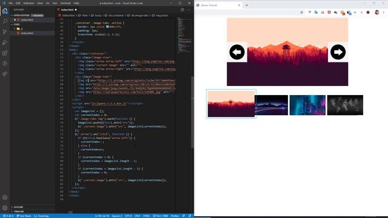Select the index.html editor tab
Viewport: 388px width, 218px height.
67,10
